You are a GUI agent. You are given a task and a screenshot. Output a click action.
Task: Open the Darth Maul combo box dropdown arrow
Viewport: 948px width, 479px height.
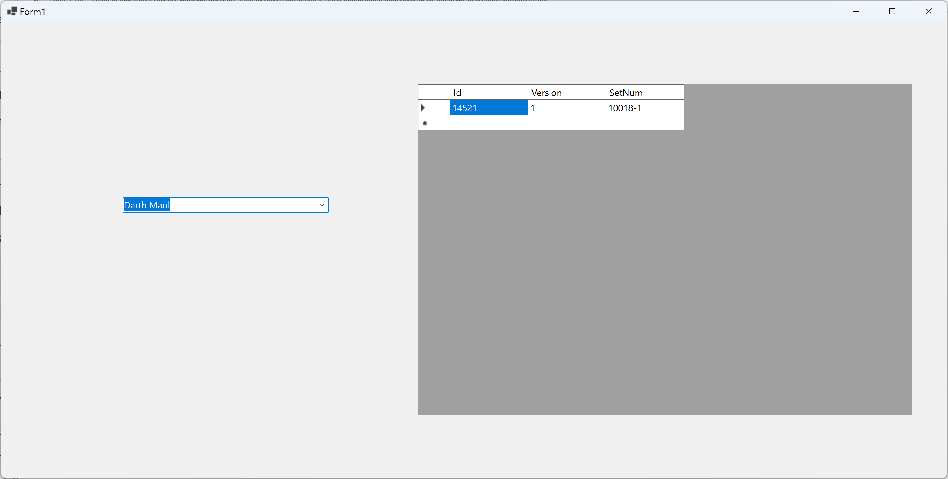click(x=321, y=205)
